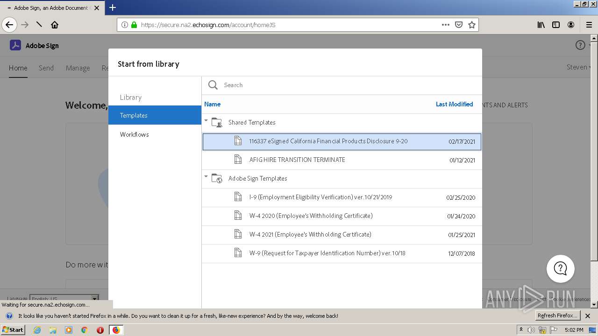Stop loading the page

click(x=39, y=25)
